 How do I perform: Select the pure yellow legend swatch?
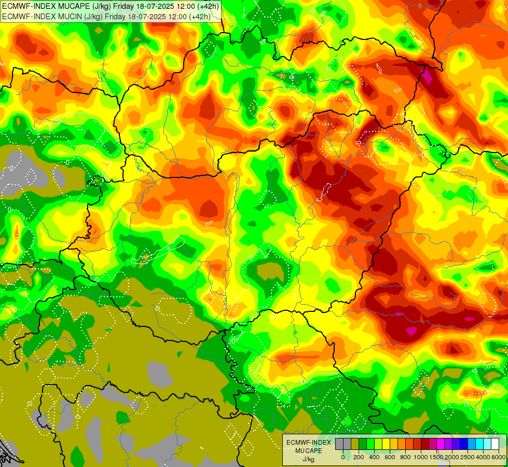click(386, 444)
